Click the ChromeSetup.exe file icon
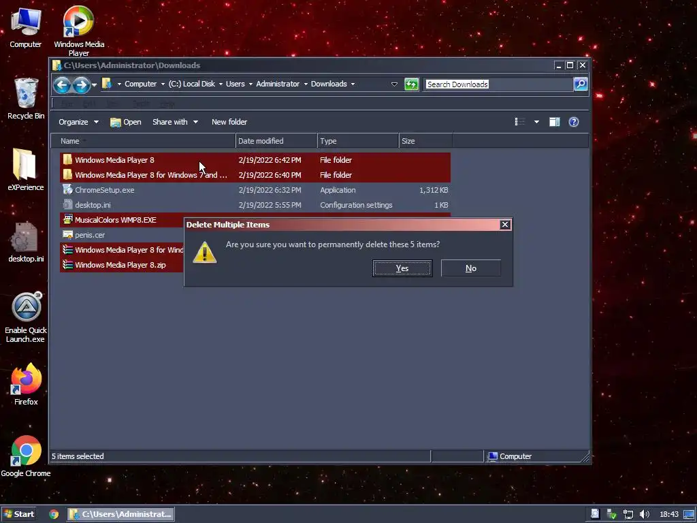 point(67,190)
